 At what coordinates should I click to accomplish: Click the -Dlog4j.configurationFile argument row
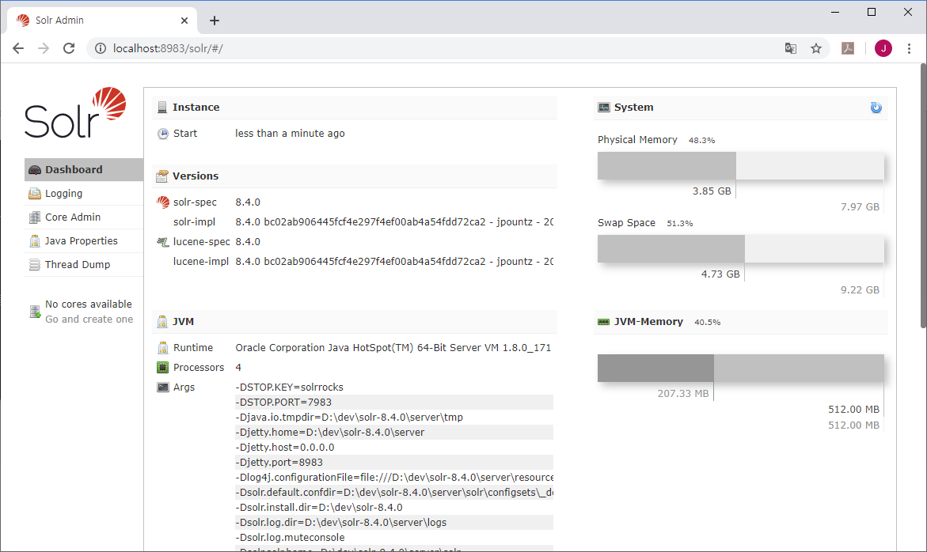pyautogui.click(x=393, y=478)
